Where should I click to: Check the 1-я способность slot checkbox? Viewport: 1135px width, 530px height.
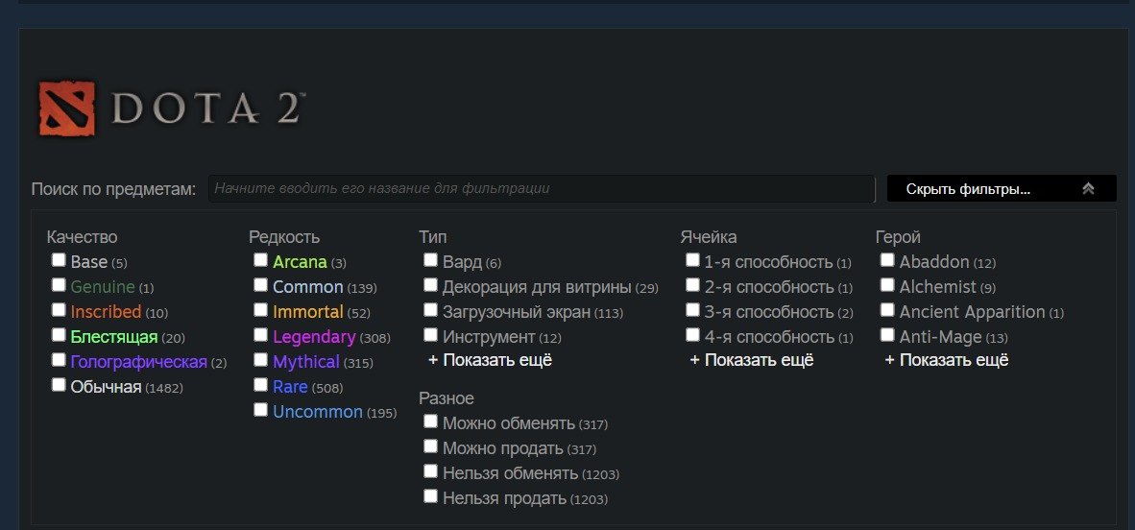[692, 260]
